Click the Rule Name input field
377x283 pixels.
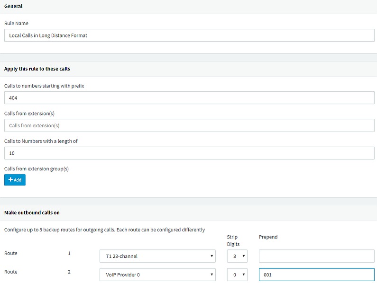click(189, 35)
